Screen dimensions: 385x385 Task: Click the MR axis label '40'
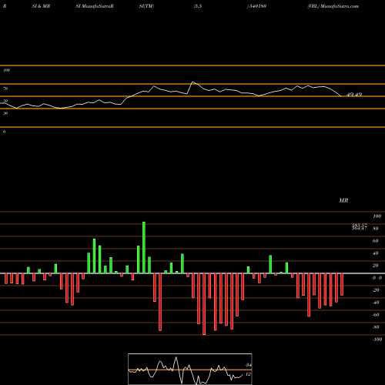(x=376, y=253)
